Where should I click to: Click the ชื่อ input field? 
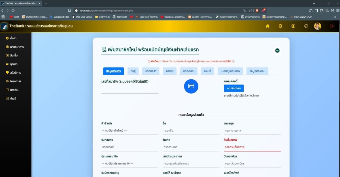click(x=191, y=131)
